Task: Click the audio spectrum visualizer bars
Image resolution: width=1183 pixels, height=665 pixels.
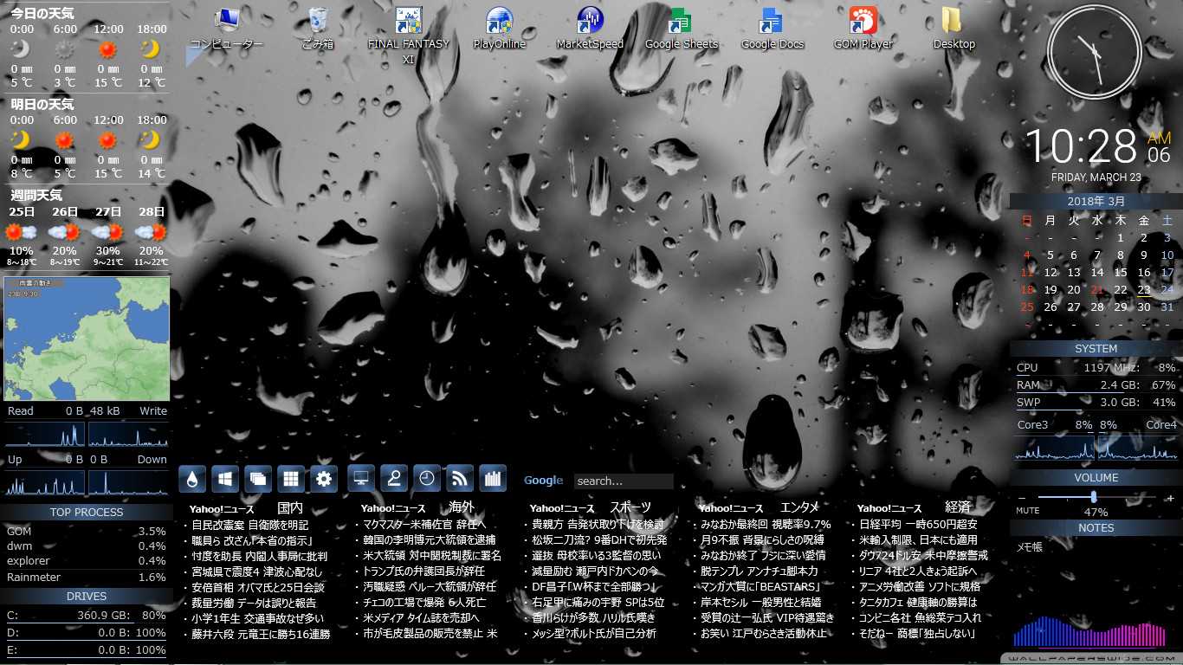Action: tap(1089, 631)
